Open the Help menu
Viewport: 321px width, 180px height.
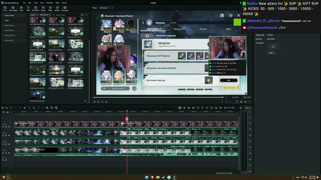click(57, 3)
